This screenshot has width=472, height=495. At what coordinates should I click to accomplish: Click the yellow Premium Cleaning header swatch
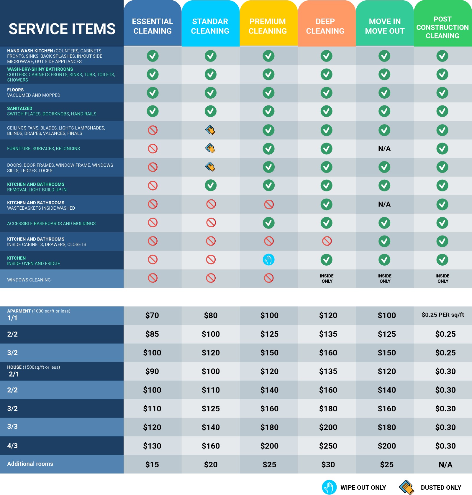click(x=268, y=23)
